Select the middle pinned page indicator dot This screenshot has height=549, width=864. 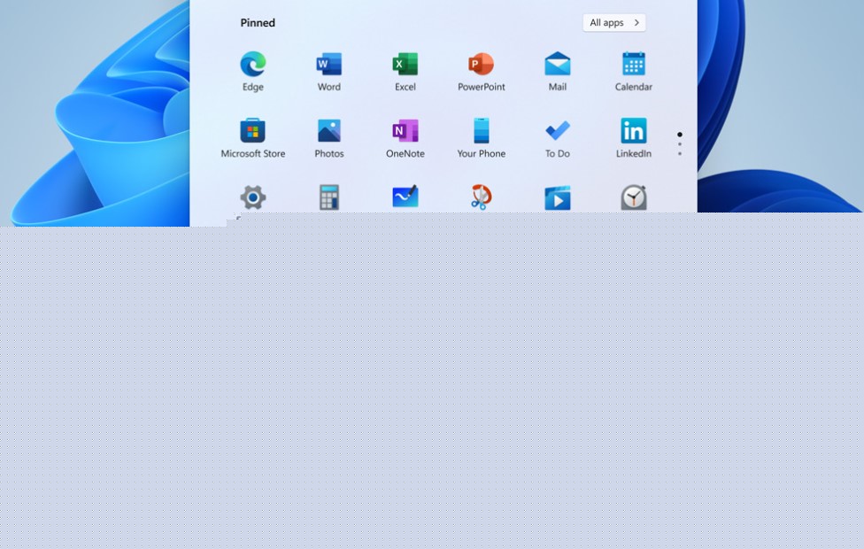680,144
